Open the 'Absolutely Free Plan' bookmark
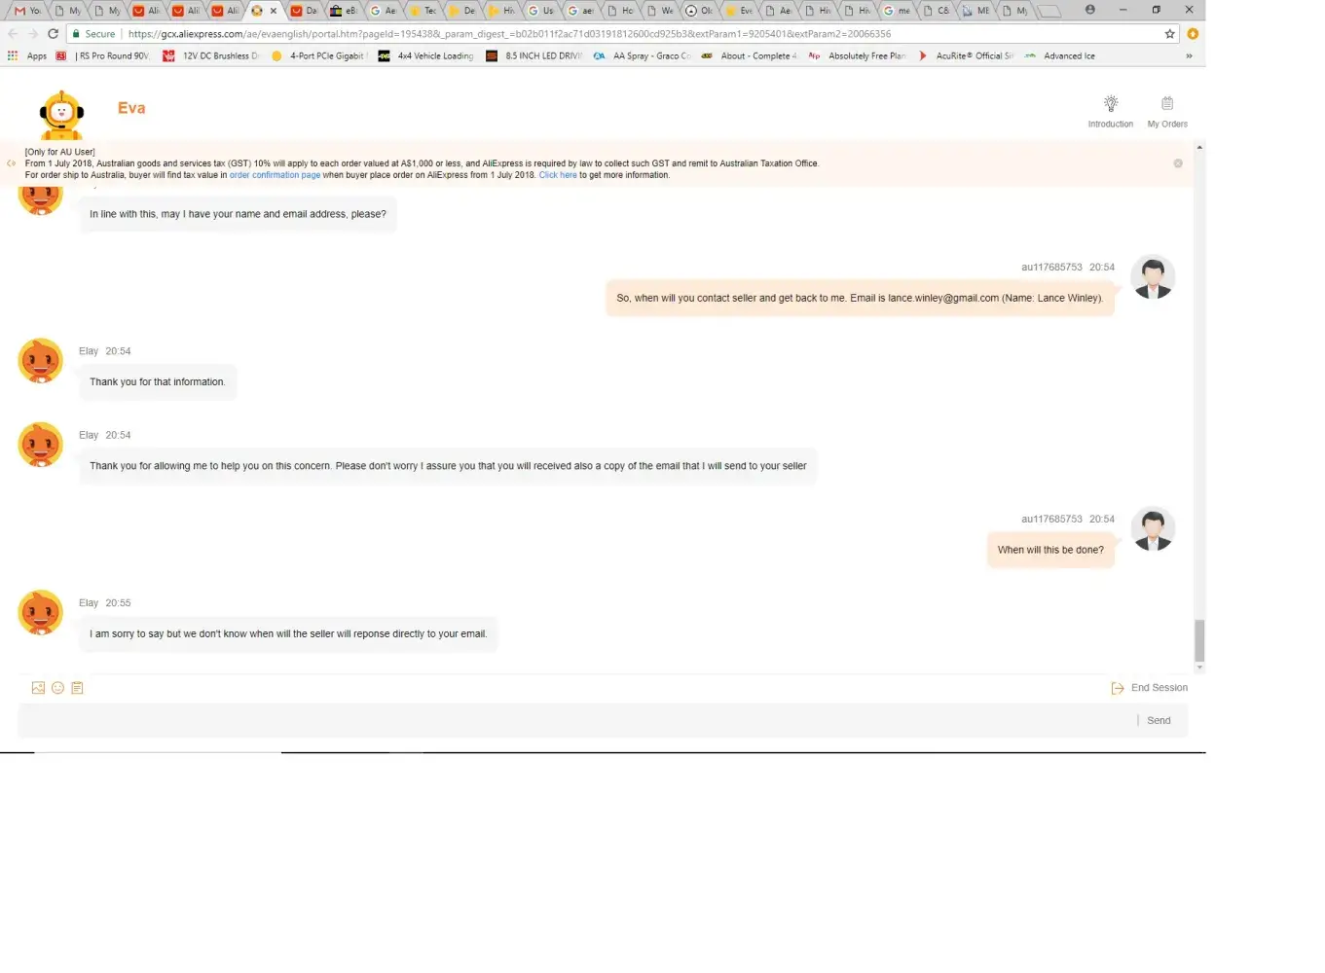Viewport: 1325px width, 973px height. tap(857, 55)
